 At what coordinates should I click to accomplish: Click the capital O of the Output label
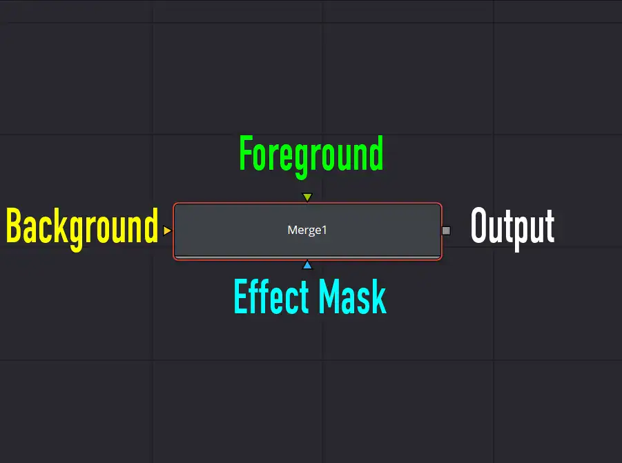478,225
